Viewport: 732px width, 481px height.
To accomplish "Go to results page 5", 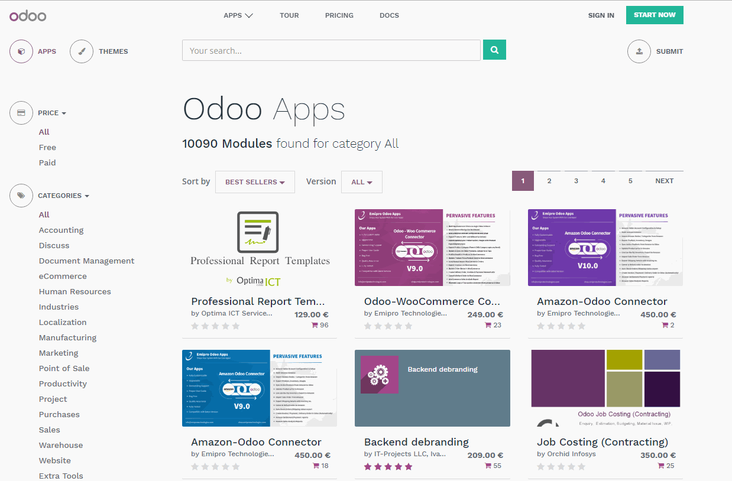I will pos(630,181).
